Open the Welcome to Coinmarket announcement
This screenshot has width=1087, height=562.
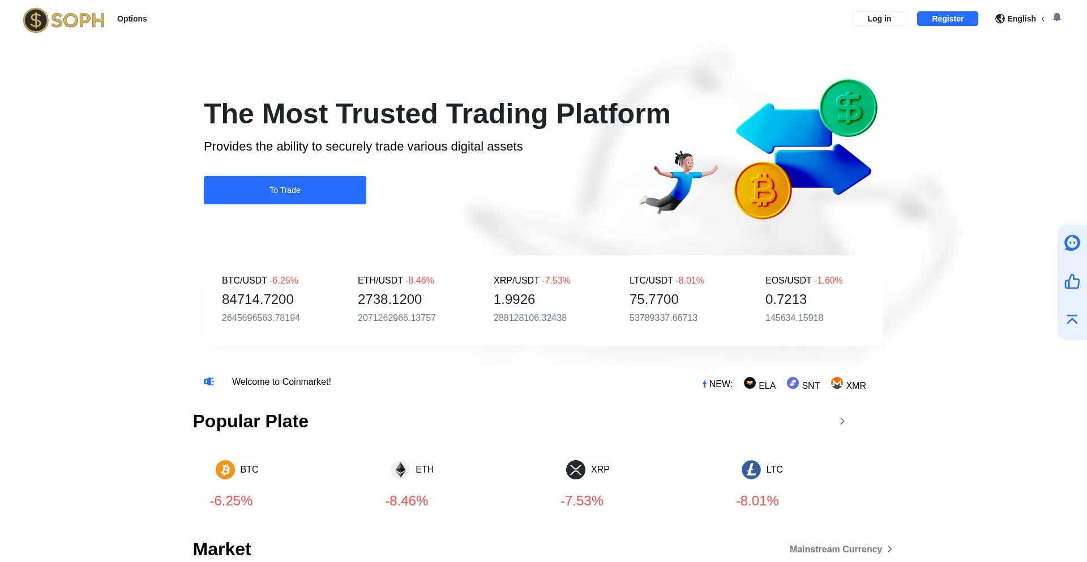(281, 382)
